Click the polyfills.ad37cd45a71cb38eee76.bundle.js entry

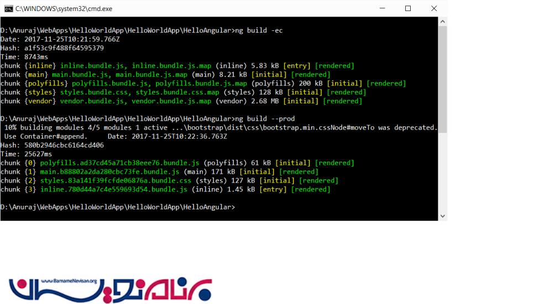coord(119,163)
